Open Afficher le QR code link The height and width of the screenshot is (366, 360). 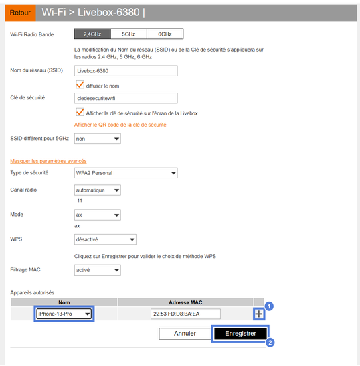tap(120, 125)
